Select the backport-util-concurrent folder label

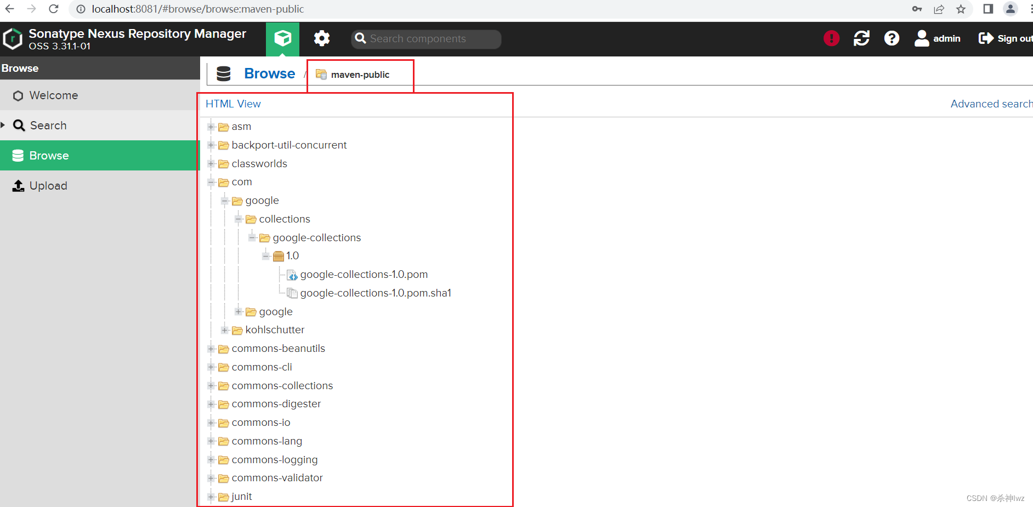(x=289, y=145)
